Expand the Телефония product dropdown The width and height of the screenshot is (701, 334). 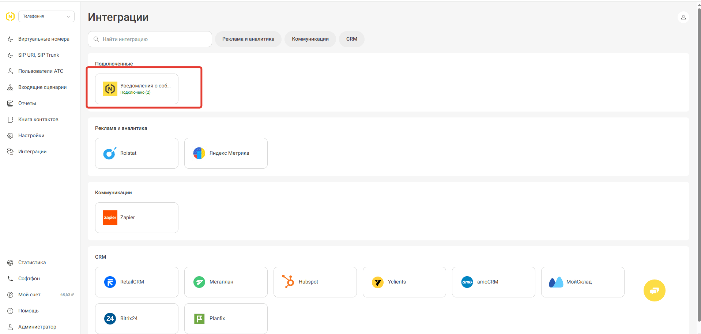[46, 16]
